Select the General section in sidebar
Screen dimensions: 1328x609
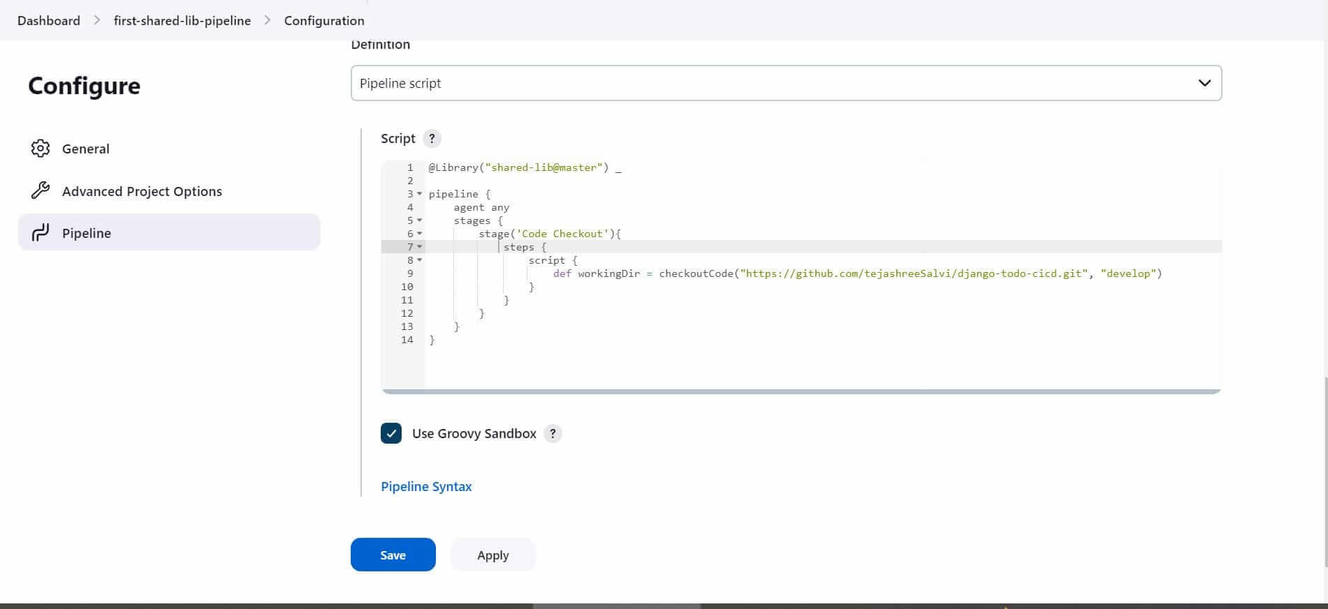tap(85, 149)
